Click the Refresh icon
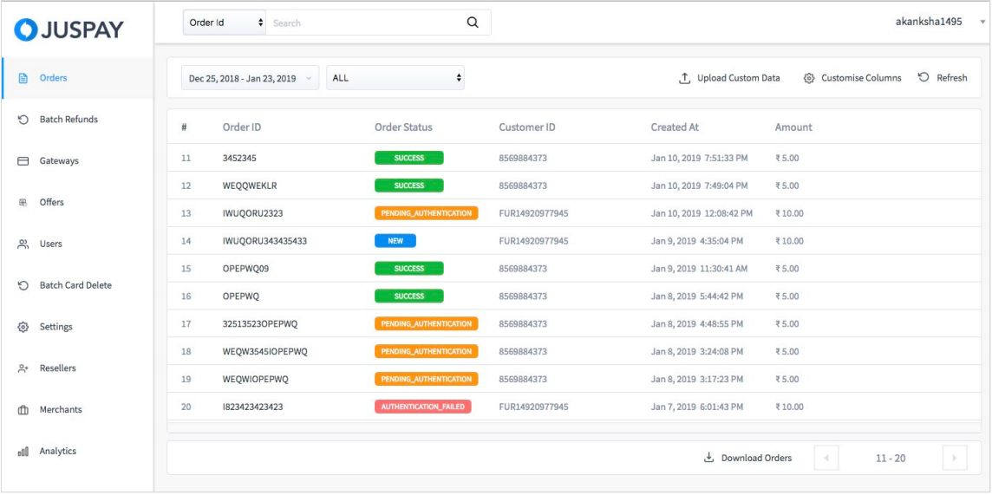This screenshot has height=495, width=992. click(923, 77)
